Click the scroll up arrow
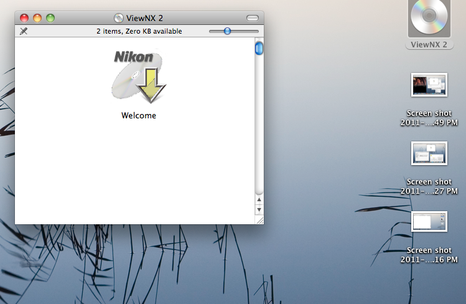Viewport: 466px width, 304px height. point(259,199)
